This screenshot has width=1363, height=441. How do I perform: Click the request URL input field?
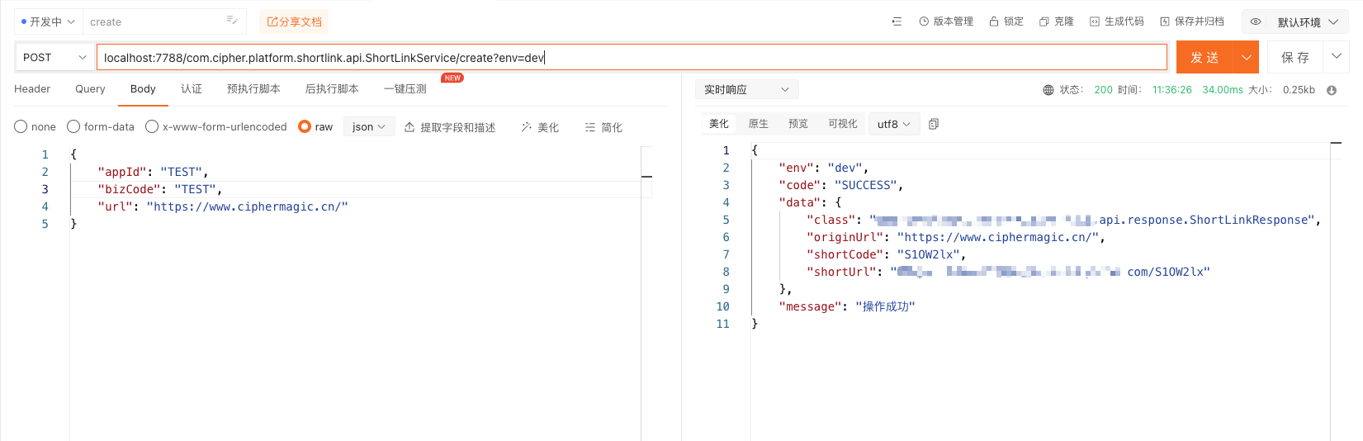[632, 57]
